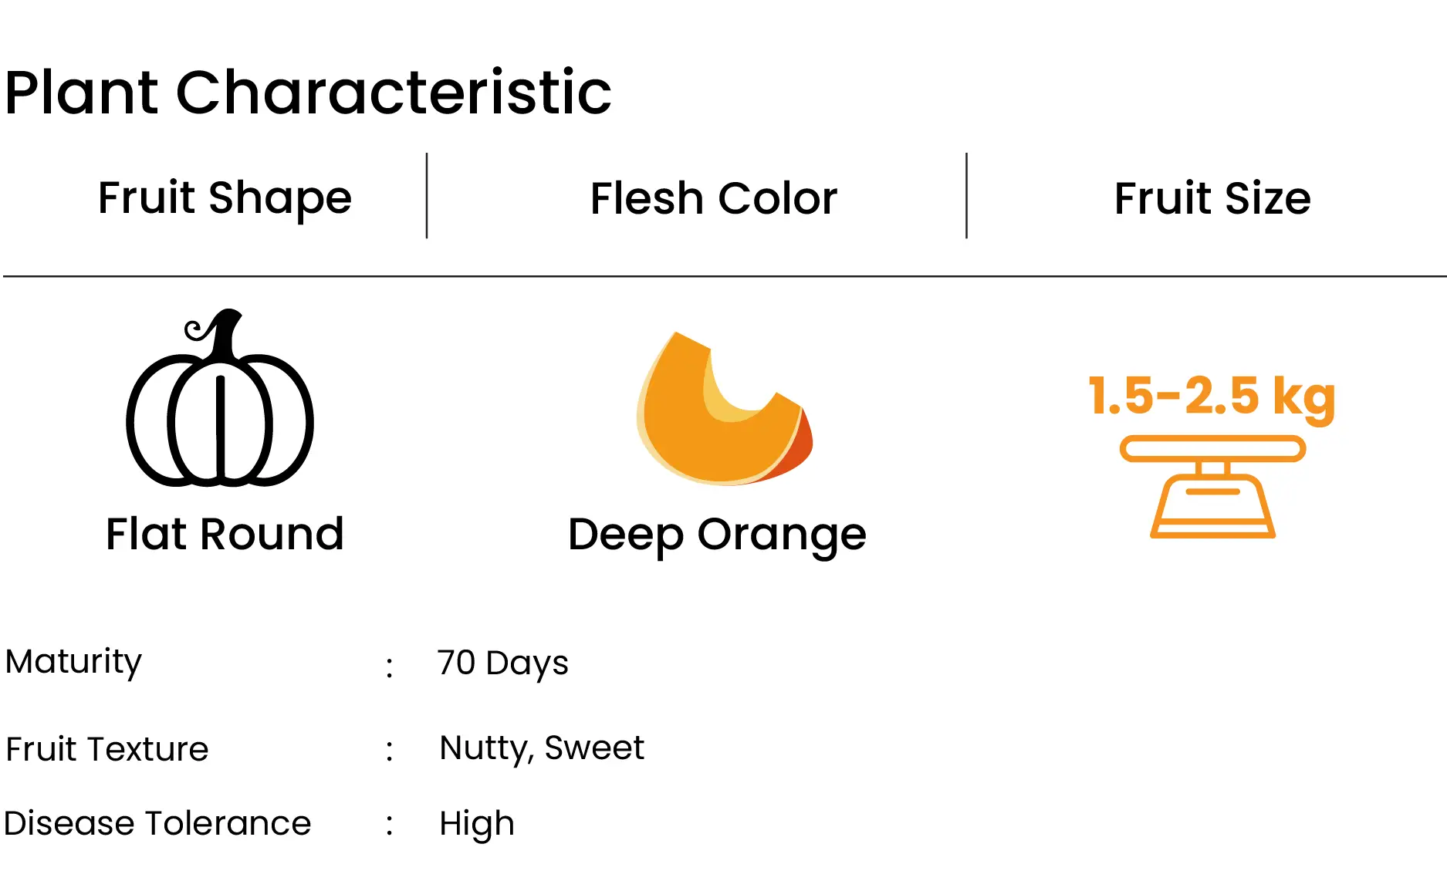The width and height of the screenshot is (1447, 881).
Task: Click the Fruit Texture label
Action: (x=106, y=749)
